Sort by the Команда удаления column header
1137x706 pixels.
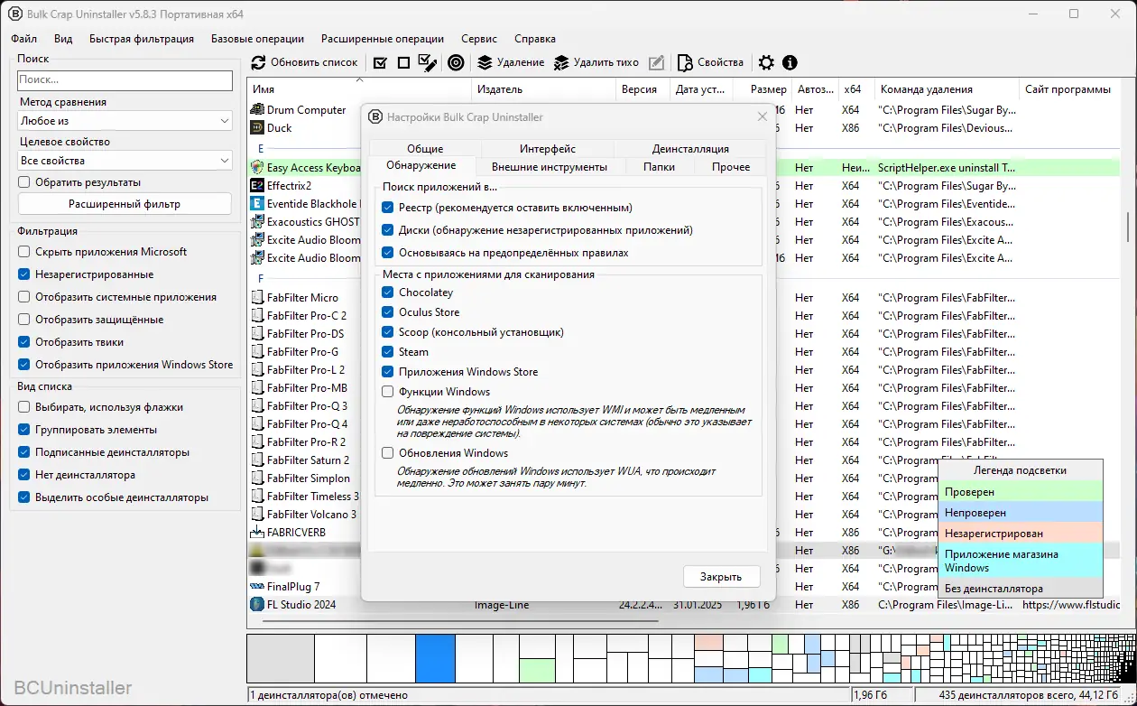tap(946, 89)
